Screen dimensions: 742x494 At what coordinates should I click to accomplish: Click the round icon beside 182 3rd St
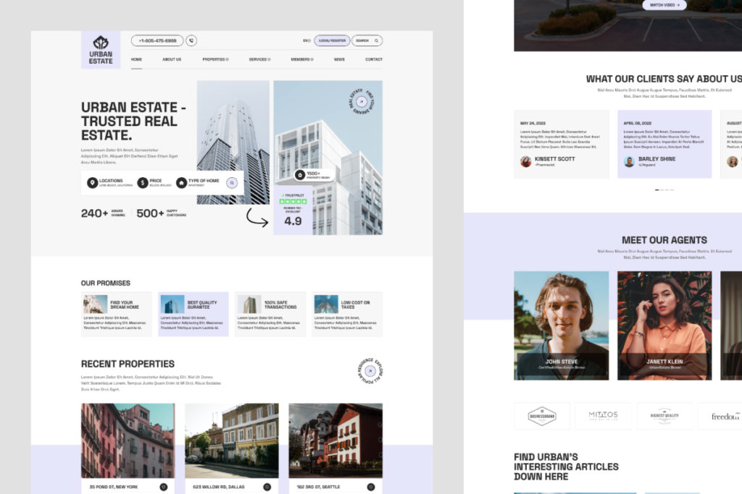pyautogui.click(x=370, y=487)
